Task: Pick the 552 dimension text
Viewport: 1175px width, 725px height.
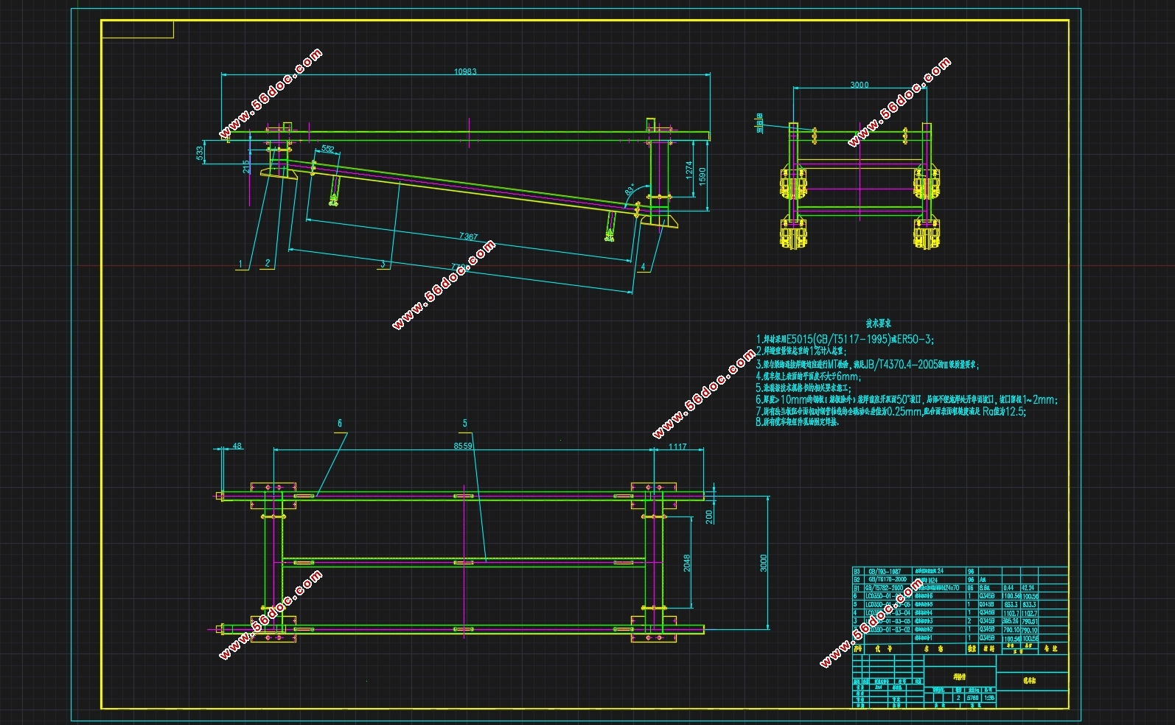Action: pos(328,148)
